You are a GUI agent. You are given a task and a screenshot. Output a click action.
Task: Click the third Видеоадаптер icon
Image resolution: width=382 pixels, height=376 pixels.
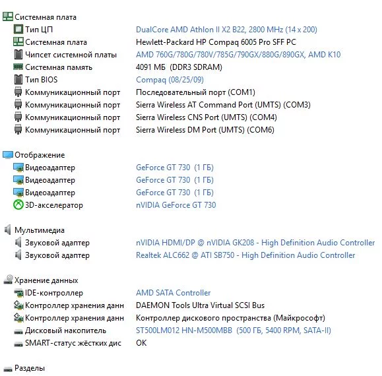[18, 193]
